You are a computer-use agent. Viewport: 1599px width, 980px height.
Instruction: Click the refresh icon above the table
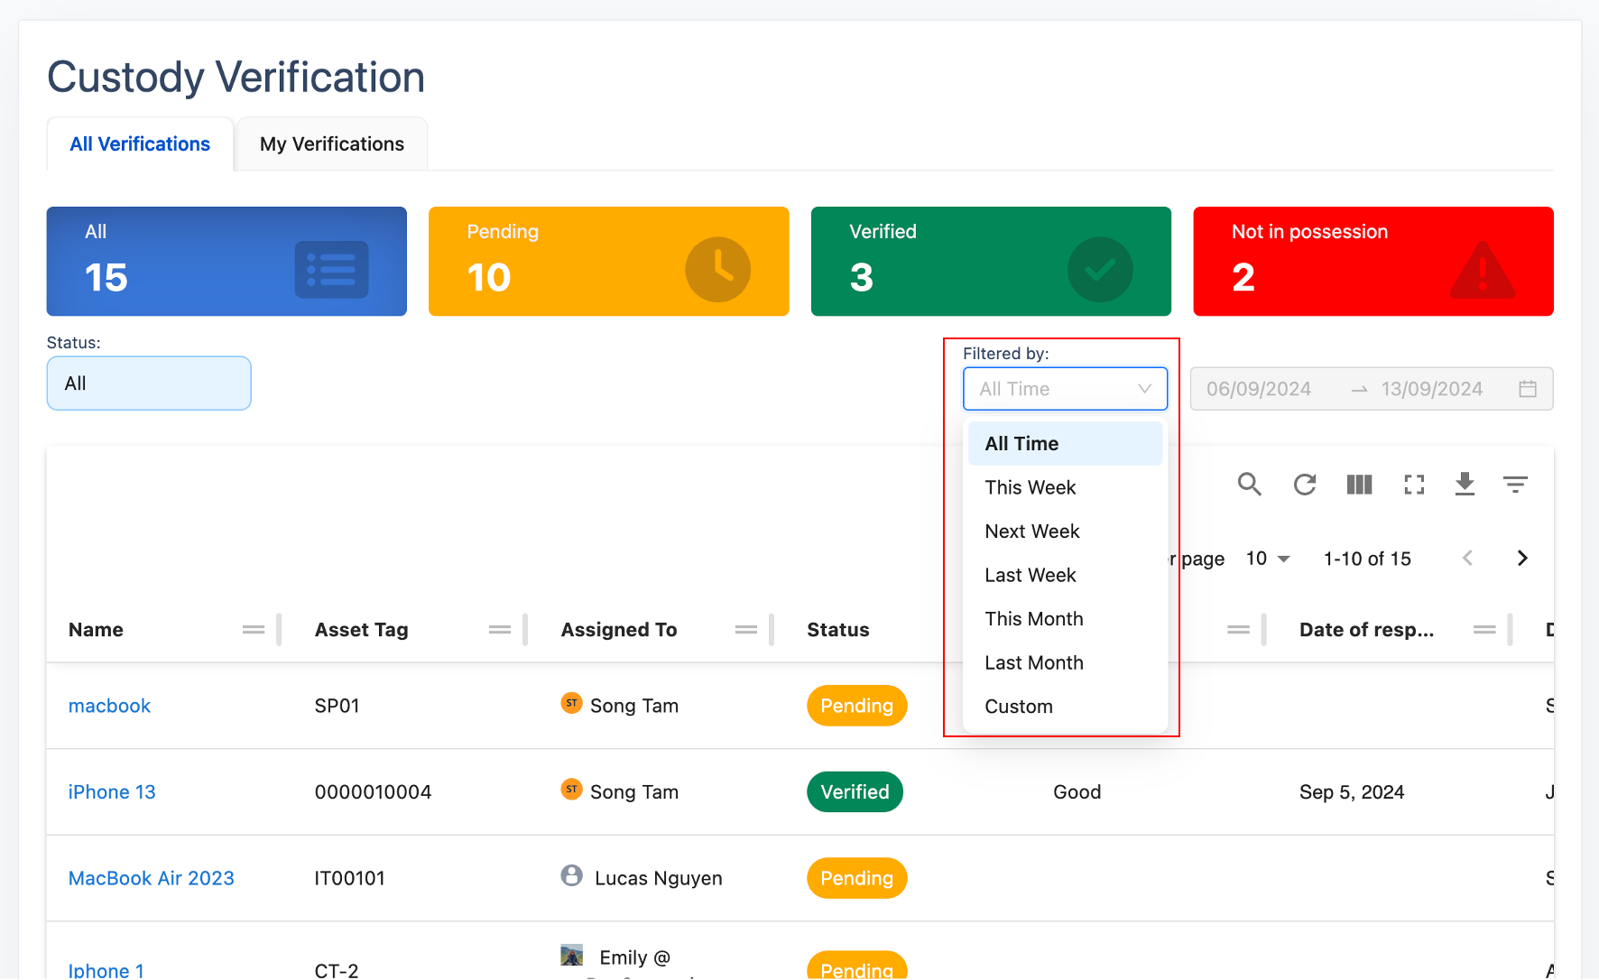pos(1304,485)
